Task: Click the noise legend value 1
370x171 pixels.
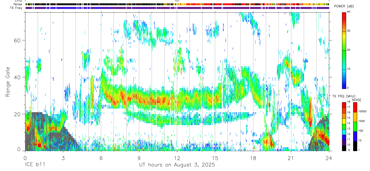Action: 359,150
